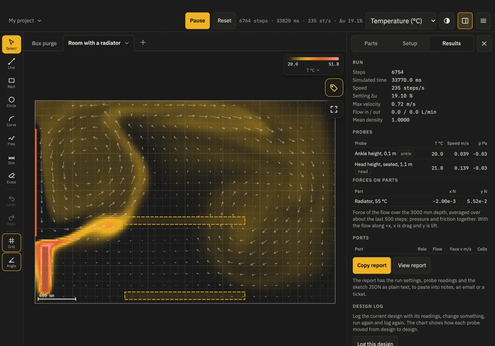Open the hamburger menu
The height and width of the screenshot is (346, 495).
pyautogui.click(x=483, y=21)
